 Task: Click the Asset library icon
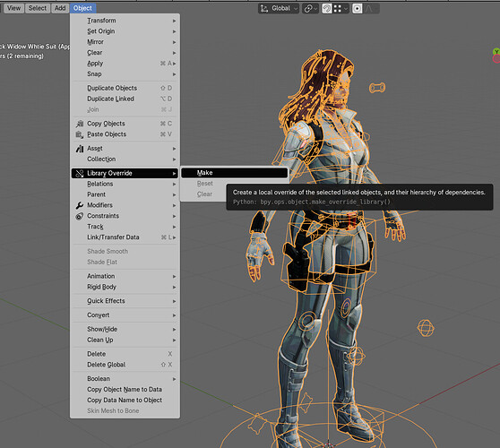click(80, 149)
